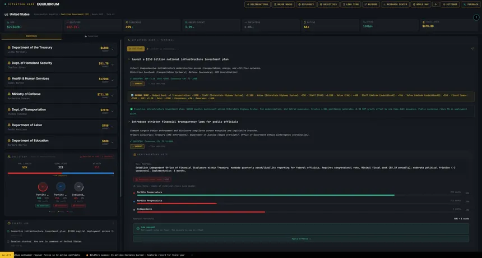Image resolution: width=482 pixels, height=258 pixels.
Task: Open the Research Center panel
Action: 395,4
